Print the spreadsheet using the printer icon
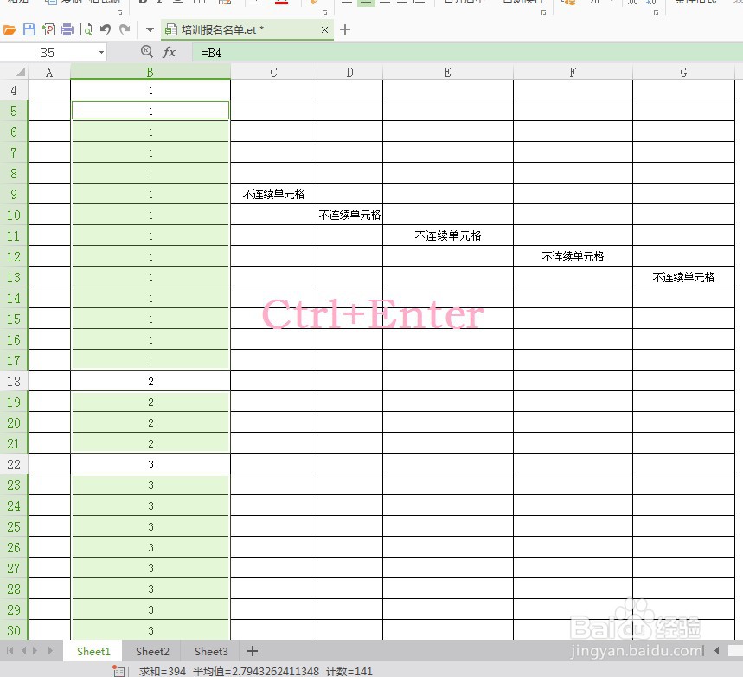 [67, 30]
